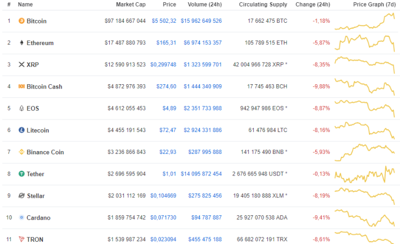Click the Price Graph (7d) header
400x244 pixels.
point(374,4)
